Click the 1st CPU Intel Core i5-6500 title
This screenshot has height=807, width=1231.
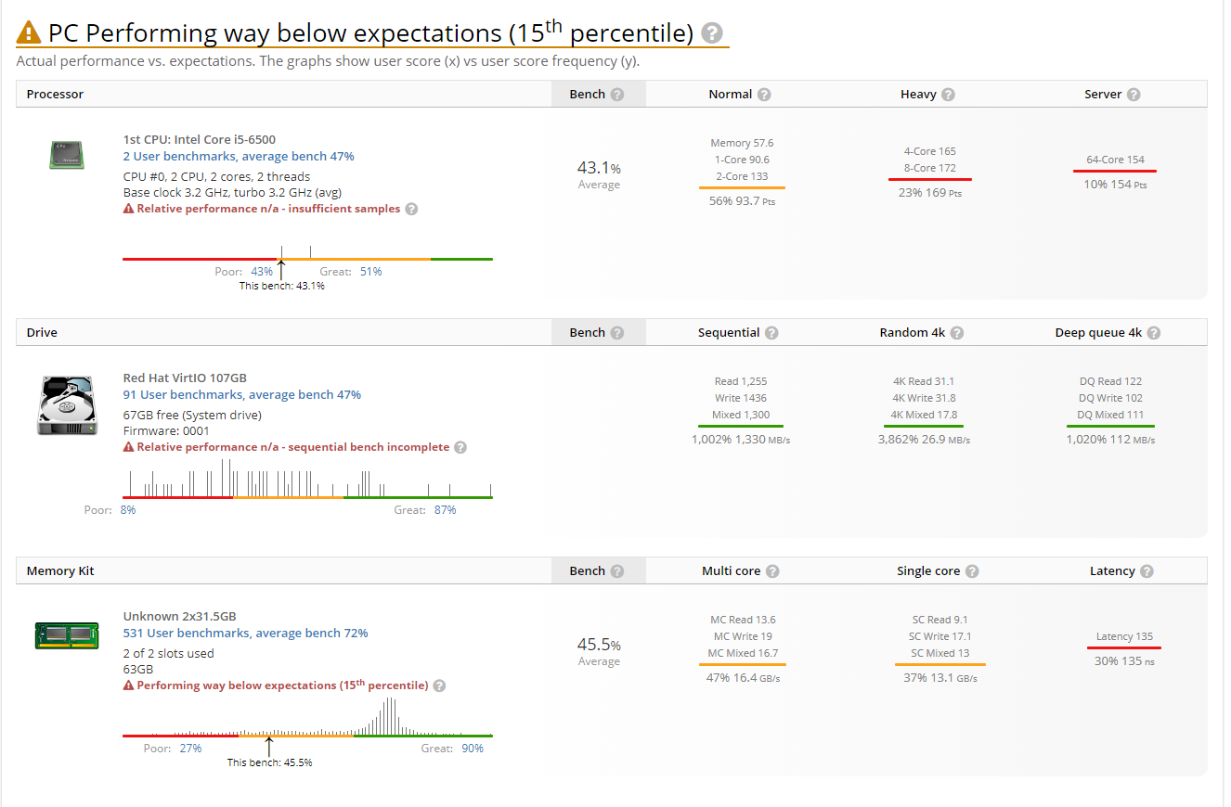200,139
